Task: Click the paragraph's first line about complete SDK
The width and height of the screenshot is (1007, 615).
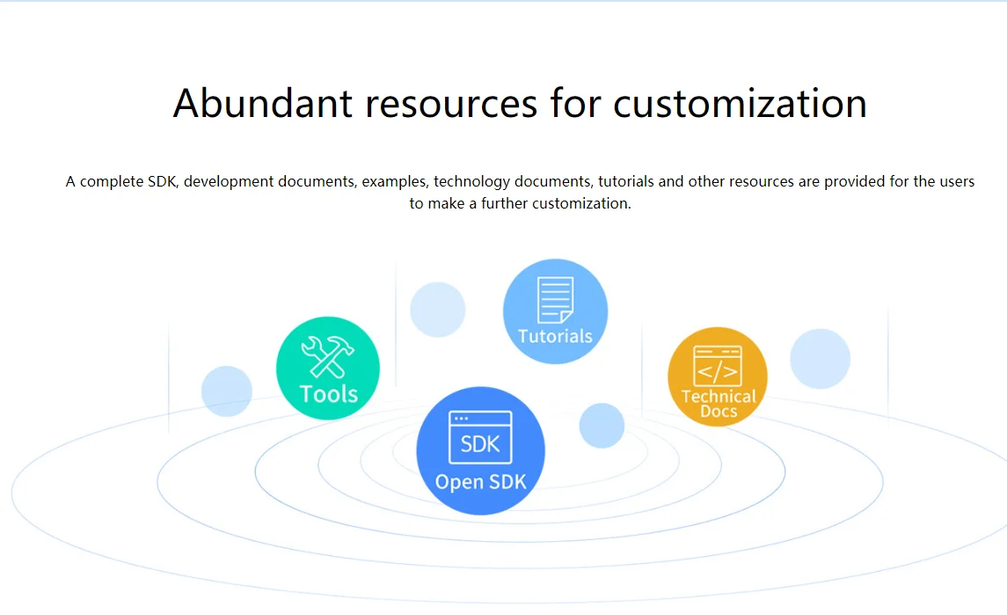Action: [x=520, y=181]
